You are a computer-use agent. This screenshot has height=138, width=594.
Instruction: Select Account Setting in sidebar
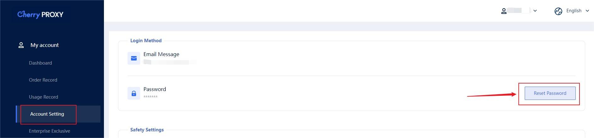[47, 114]
